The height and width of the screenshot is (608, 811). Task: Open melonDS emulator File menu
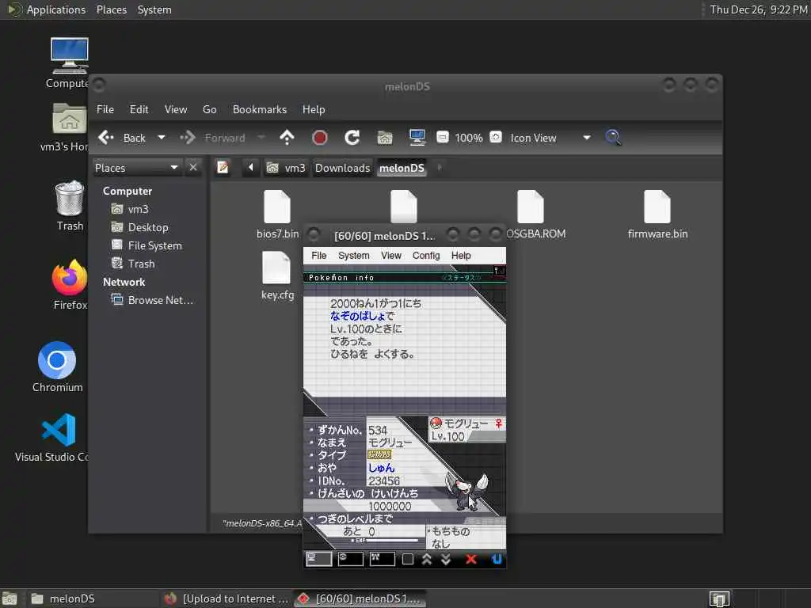pyautogui.click(x=318, y=256)
